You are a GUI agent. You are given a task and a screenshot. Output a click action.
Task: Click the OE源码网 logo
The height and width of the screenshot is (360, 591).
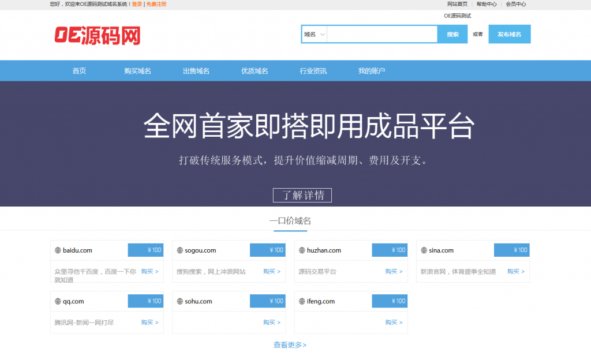pyautogui.click(x=99, y=36)
